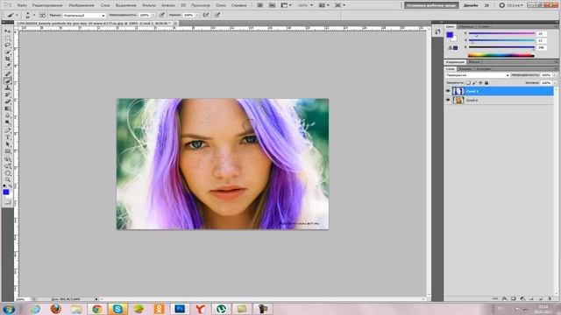Click the color spectrum ramp

(501, 55)
